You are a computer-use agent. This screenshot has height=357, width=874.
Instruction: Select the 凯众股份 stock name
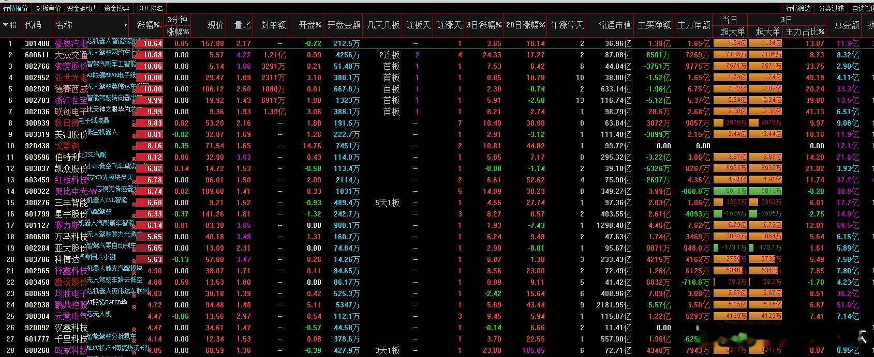[71, 168]
